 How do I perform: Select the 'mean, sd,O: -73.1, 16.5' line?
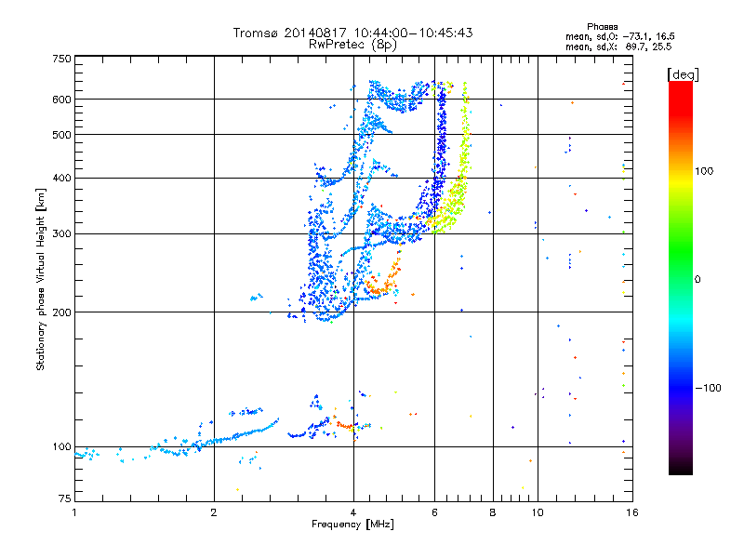pos(619,36)
